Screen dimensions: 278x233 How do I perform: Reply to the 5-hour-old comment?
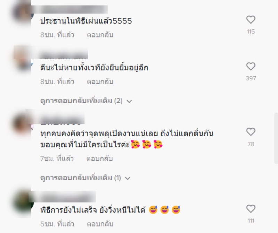100,224
